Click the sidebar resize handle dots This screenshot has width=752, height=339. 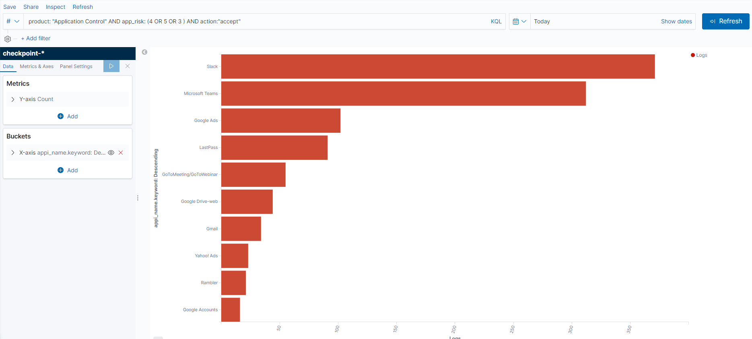click(x=138, y=198)
